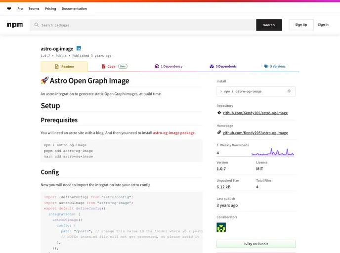Click the git icon beside Repository link
The image size is (340, 253).
pyautogui.click(x=219, y=113)
